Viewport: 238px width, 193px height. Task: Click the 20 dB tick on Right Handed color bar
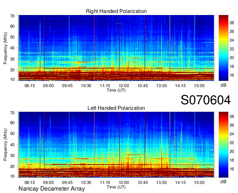tap(232, 58)
